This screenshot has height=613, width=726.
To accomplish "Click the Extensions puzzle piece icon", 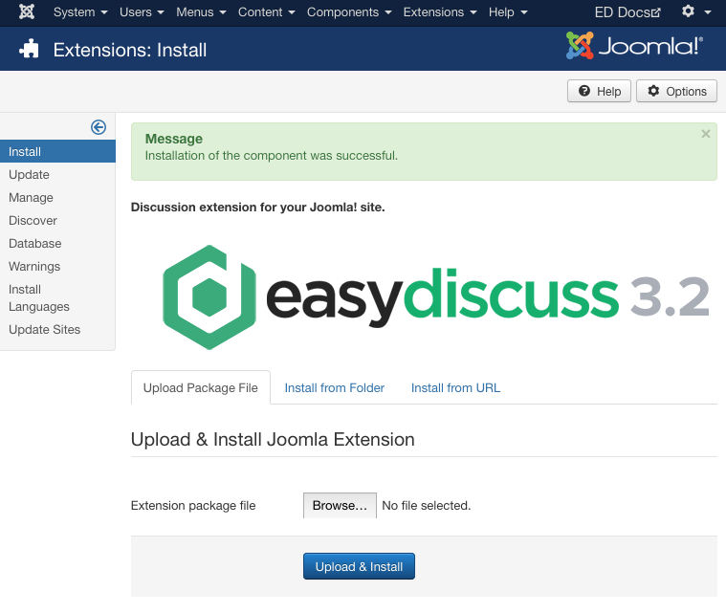I will pyautogui.click(x=29, y=49).
